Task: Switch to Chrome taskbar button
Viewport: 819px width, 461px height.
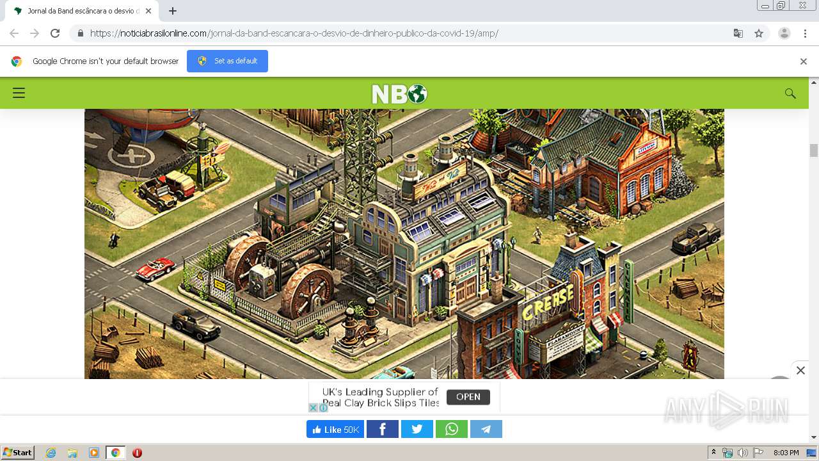Action: [116, 453]
